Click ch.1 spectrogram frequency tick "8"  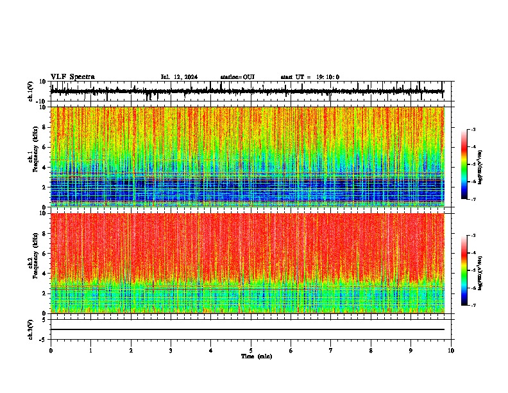(45, 127)
